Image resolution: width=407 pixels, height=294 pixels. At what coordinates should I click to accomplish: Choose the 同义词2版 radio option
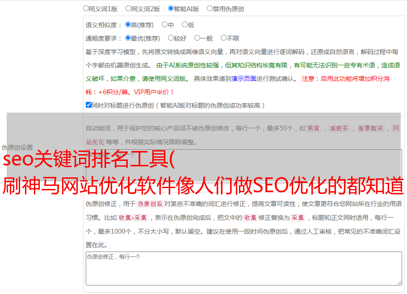(128, 8)
